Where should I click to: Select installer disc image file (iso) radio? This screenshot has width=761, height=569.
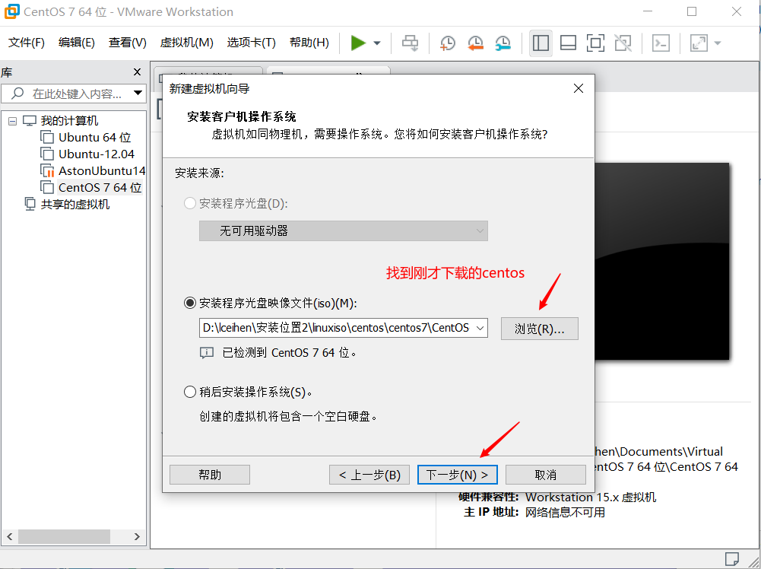click(190, 304)
